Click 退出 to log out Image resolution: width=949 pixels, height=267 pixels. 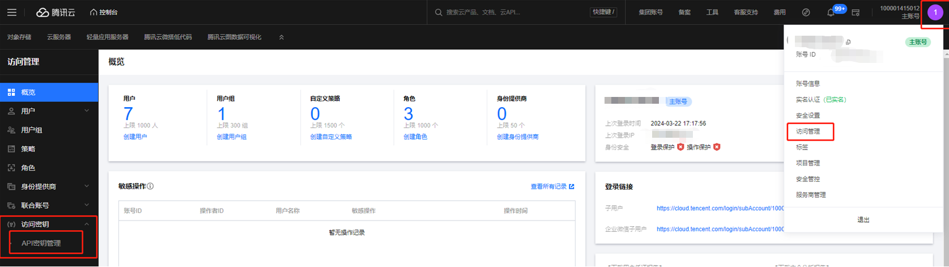click(x=863, y=220)
